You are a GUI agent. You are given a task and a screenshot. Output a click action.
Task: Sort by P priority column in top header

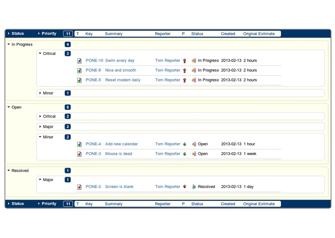(183, 34)
